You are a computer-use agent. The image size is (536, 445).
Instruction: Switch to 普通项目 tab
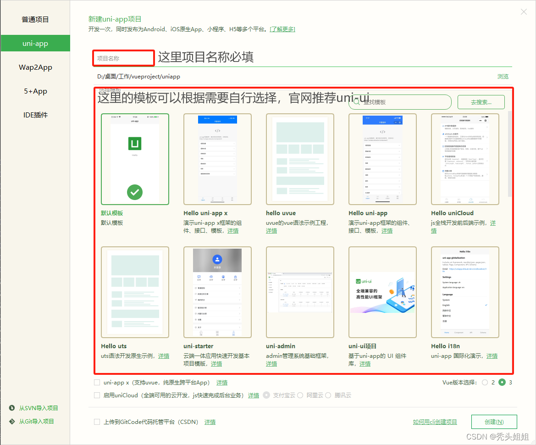click(35, 19)
